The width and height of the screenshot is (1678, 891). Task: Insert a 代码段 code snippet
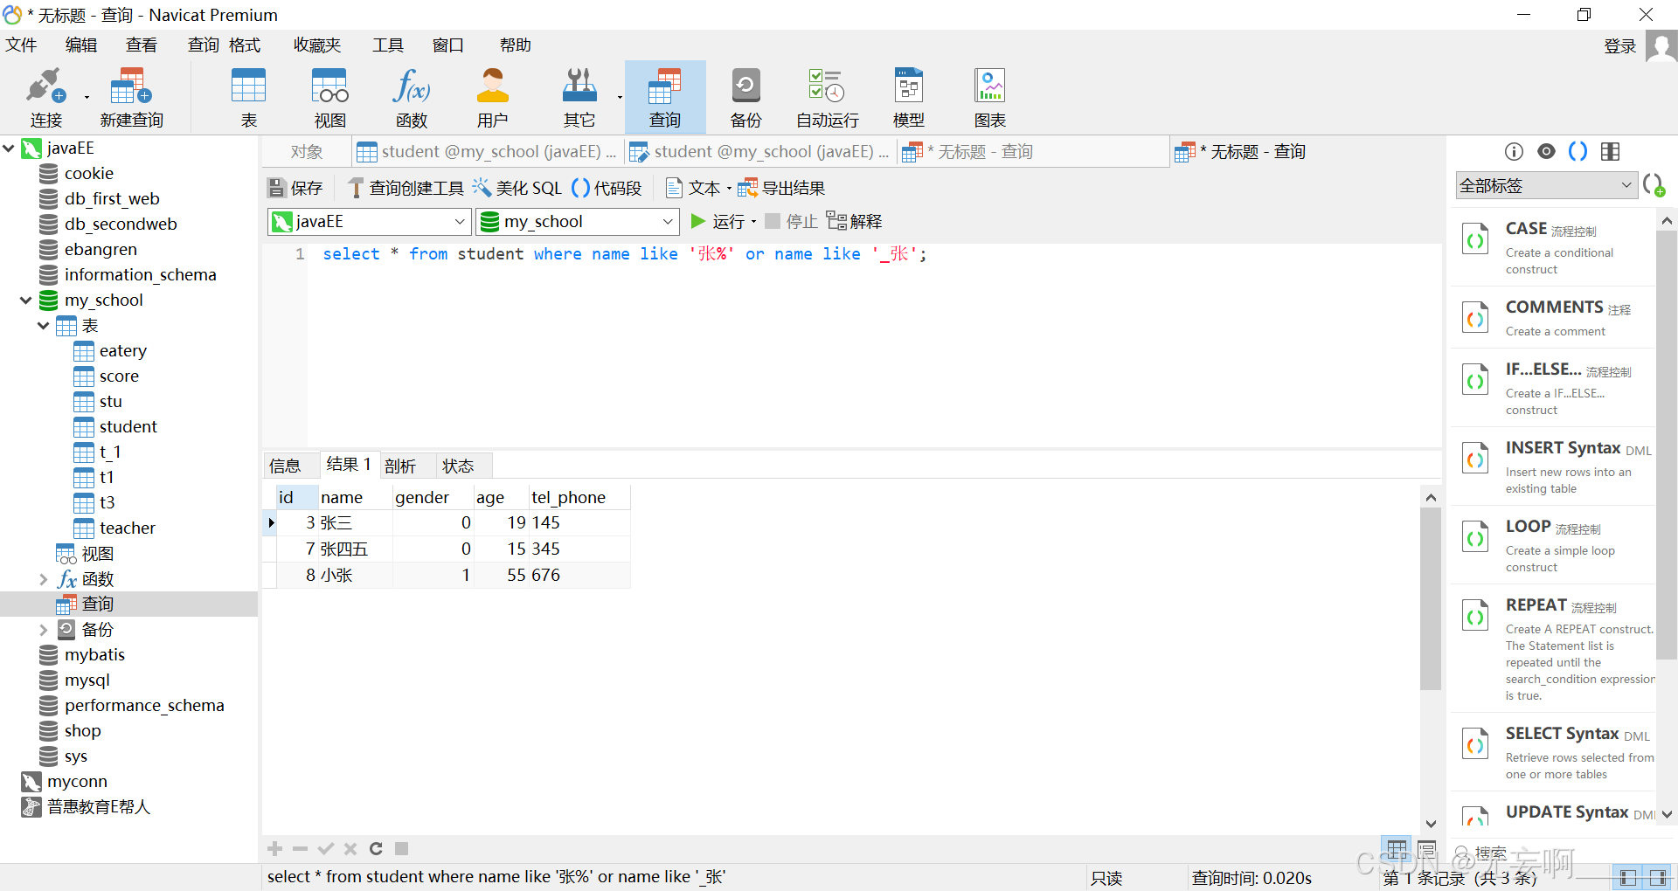(x=607, y=188)
